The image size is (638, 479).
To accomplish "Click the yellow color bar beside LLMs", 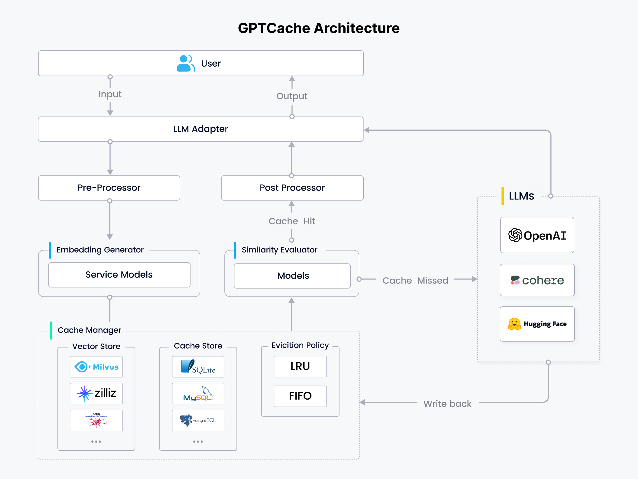I will [503, 196].
